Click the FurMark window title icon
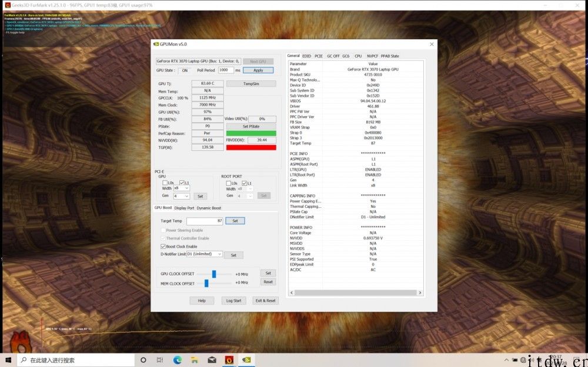The image size is (588, 367). coord(8,5)
